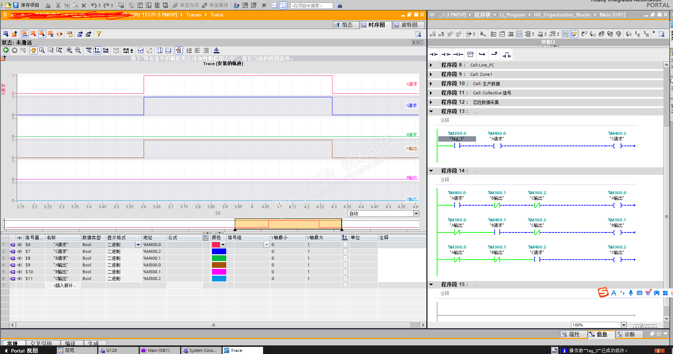The height and width of the screenshot is (354, 673).
Task: Click the save project floppy disk icon
Action: coord(16,5)
